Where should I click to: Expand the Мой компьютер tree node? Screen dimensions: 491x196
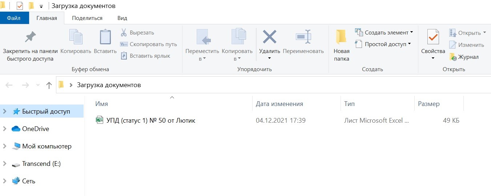(x=5, y=146)
